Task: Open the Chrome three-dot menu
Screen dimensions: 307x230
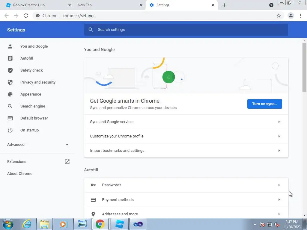Action: [300, 16]
